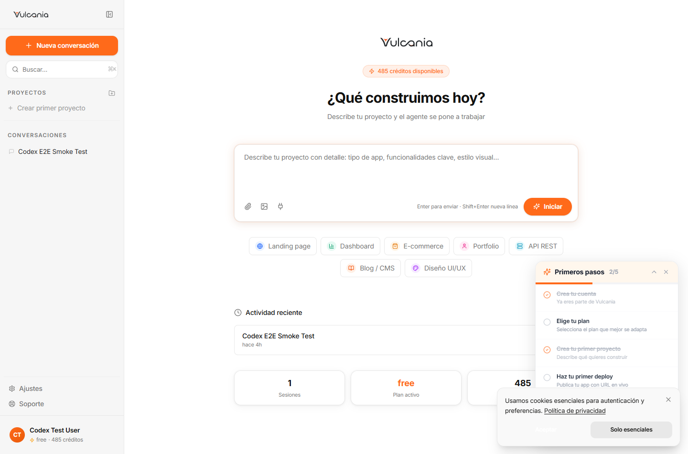Open Ajustes settings

pyautogui.click(x=31, y=389)
